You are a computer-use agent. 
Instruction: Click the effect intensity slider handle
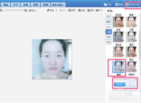(x=130, y=80)
